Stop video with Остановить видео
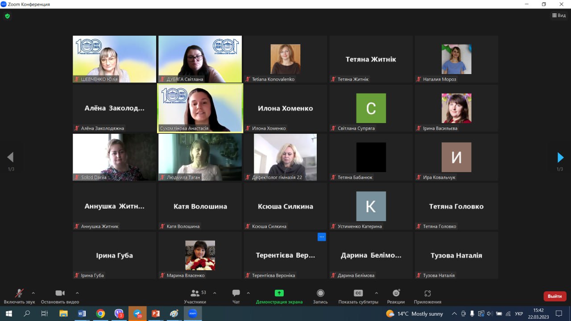This screenshot has height=321, width=571. (x=60, y=293)
